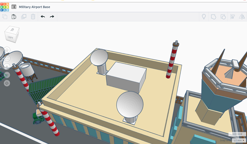Open the Snap Grid 1.0 mm dropdown
This screenshot has height=144, width=247.
pos(239,141)
